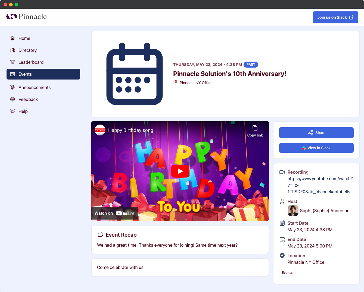Click the Events tag chip
The height and width of the screenshot is (292, 364).
[x=287, y=273]
